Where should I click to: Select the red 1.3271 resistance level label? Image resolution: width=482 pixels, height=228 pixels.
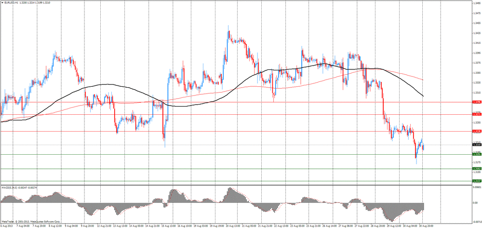click(x=477, y=114)
